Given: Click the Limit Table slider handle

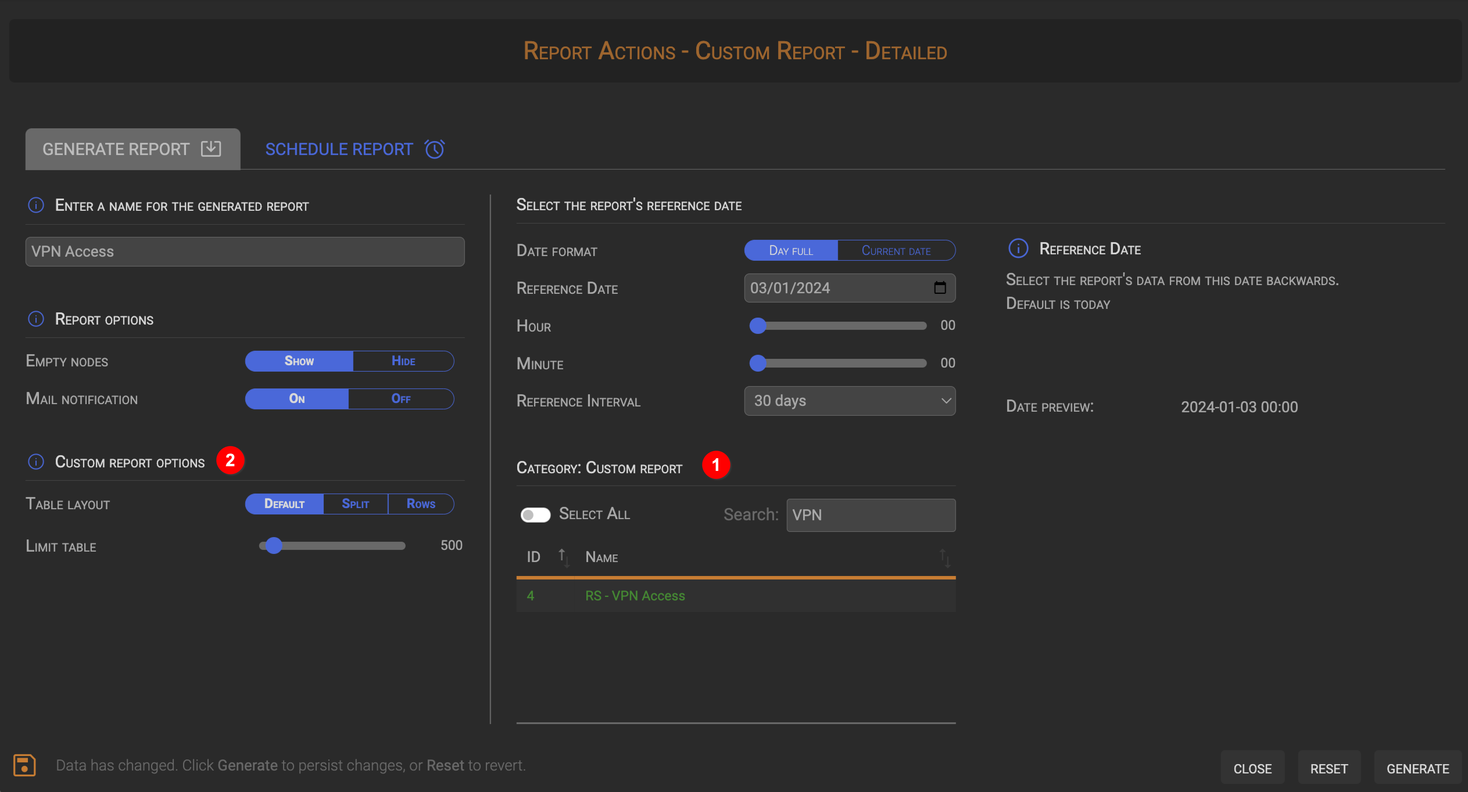Looking at the screenshot, I should 274,546.
